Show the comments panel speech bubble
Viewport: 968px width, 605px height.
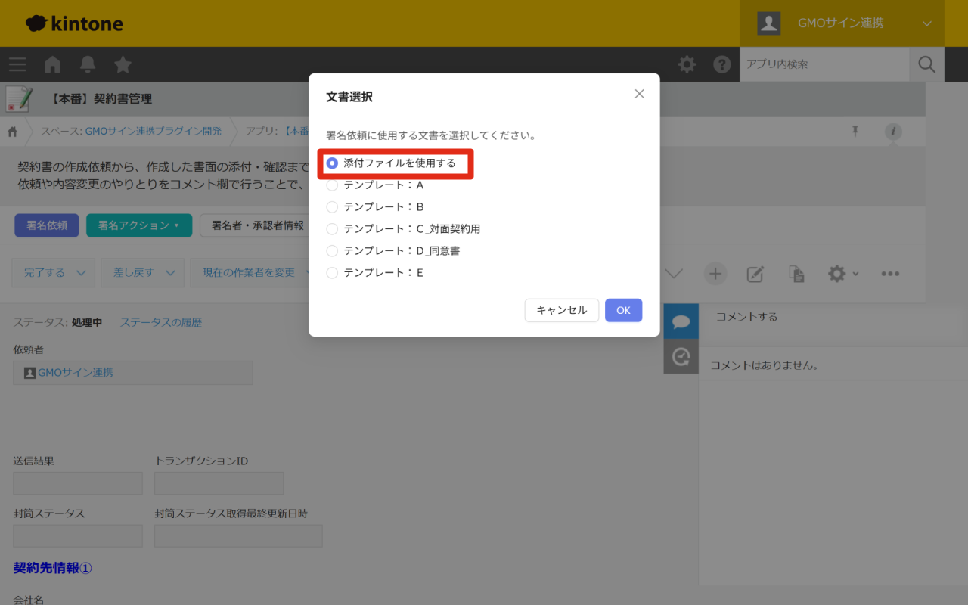(x=681, y=321)
